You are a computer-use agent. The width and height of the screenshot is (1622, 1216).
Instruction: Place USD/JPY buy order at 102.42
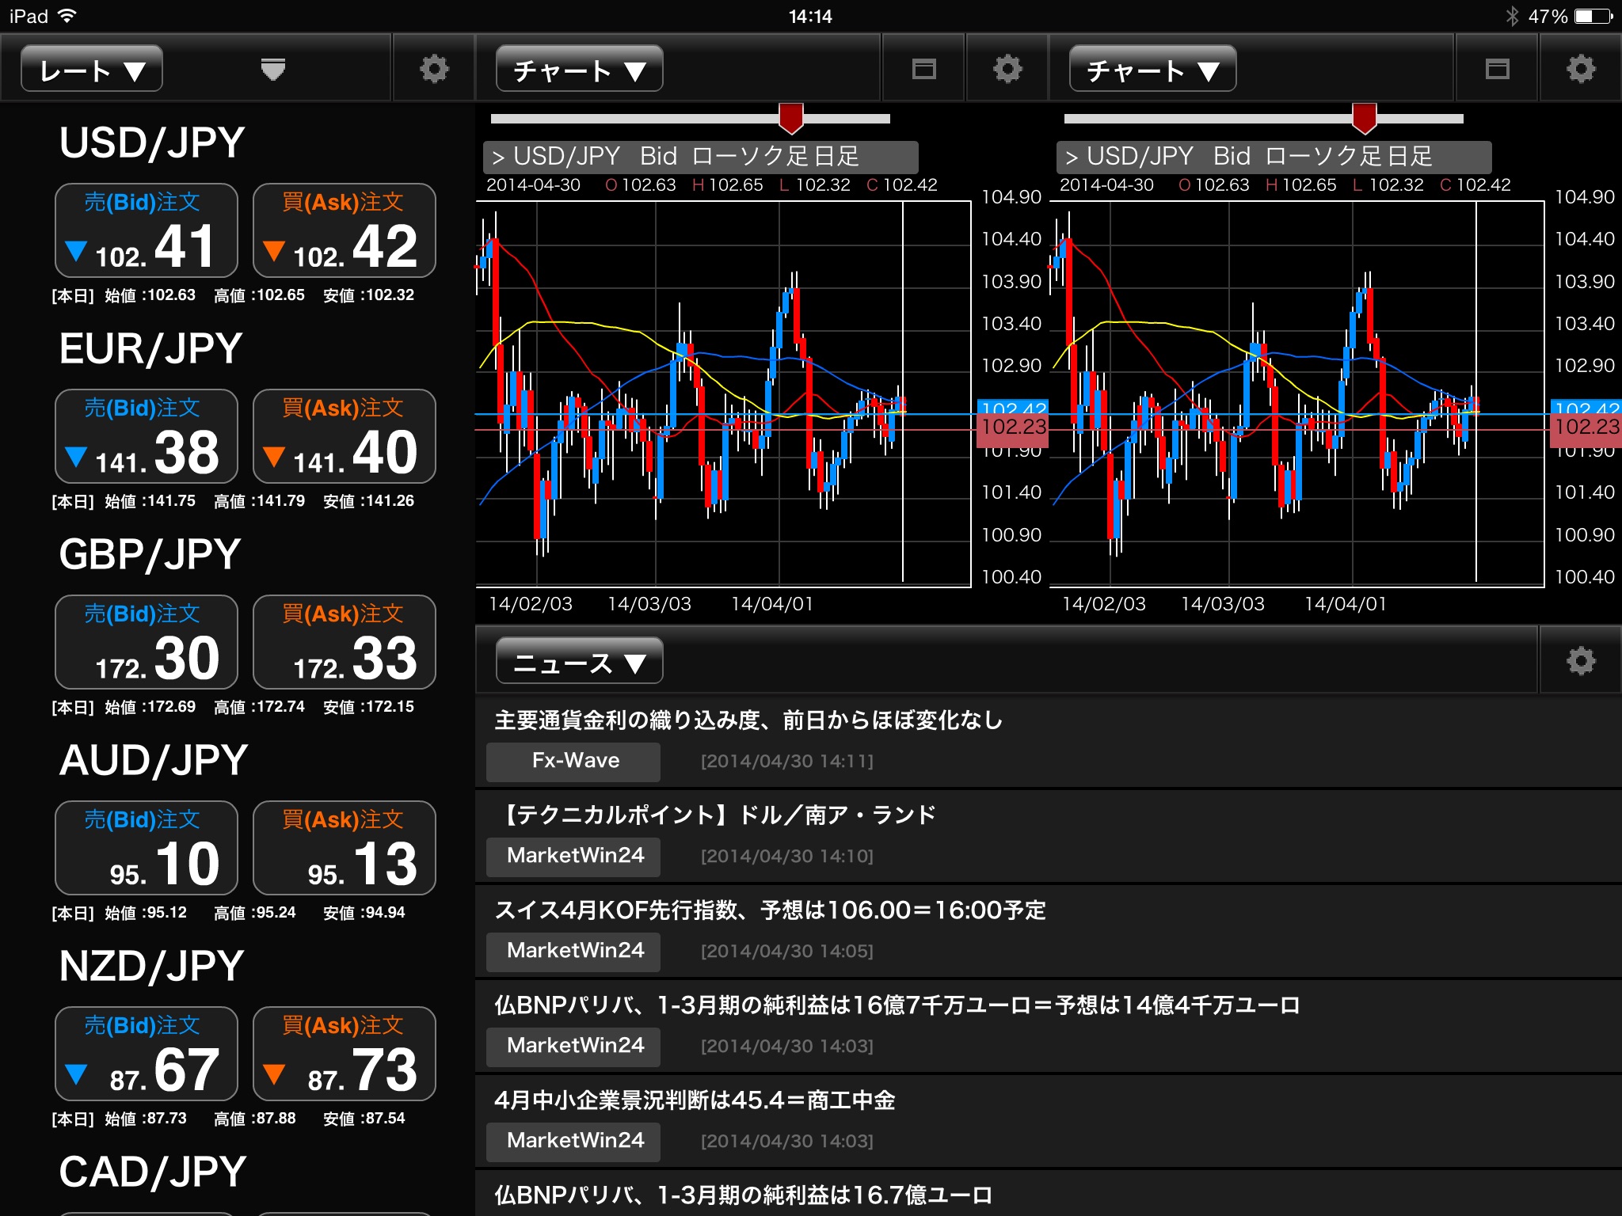345,230
